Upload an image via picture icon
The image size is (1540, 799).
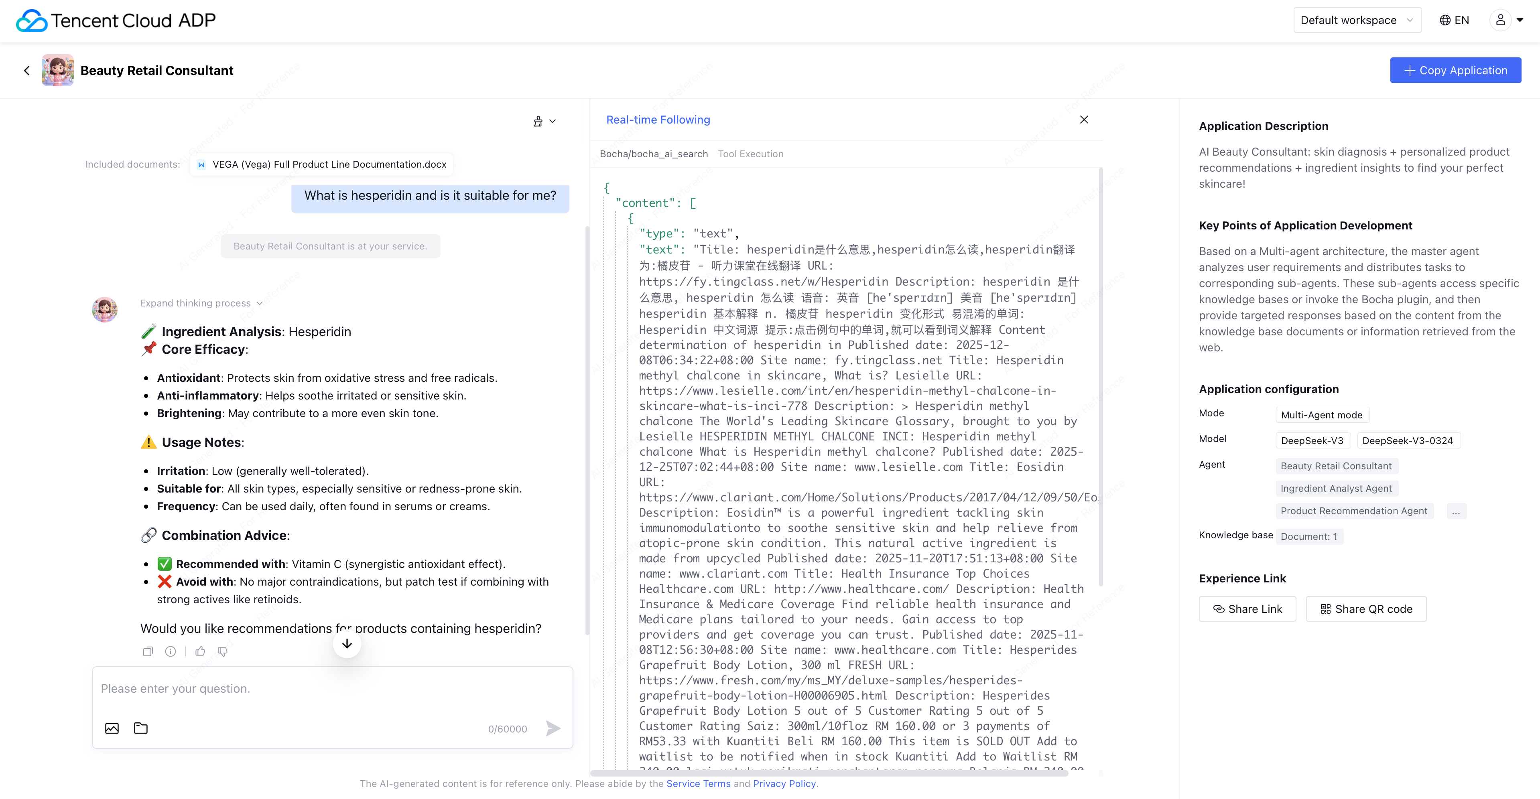click(x=112, y=728)
